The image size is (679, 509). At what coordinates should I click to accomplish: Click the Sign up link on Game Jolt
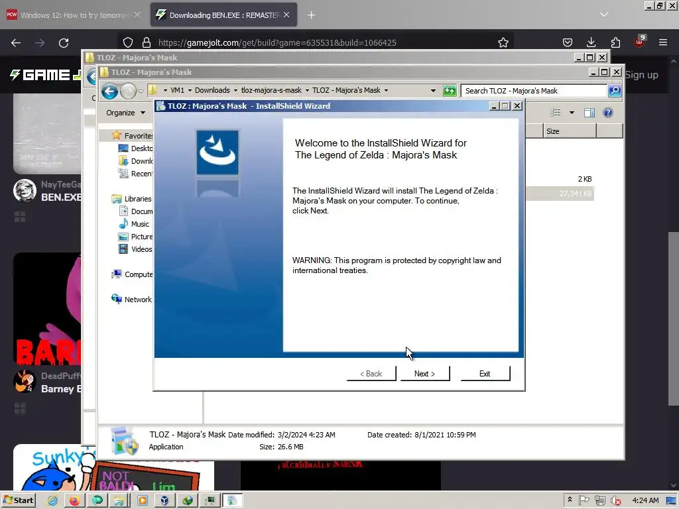642,75
